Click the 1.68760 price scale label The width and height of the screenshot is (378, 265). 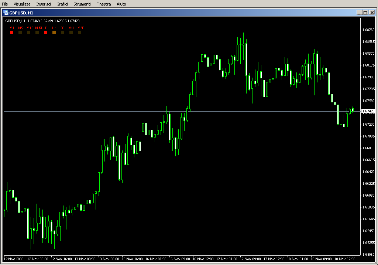point(368,30)
